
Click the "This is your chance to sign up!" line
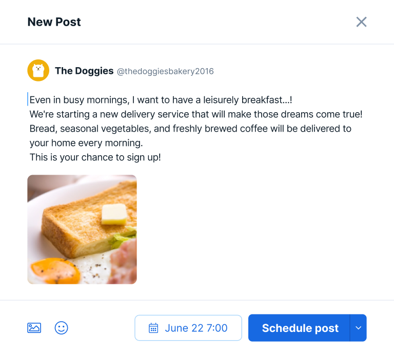coord(95,157)
